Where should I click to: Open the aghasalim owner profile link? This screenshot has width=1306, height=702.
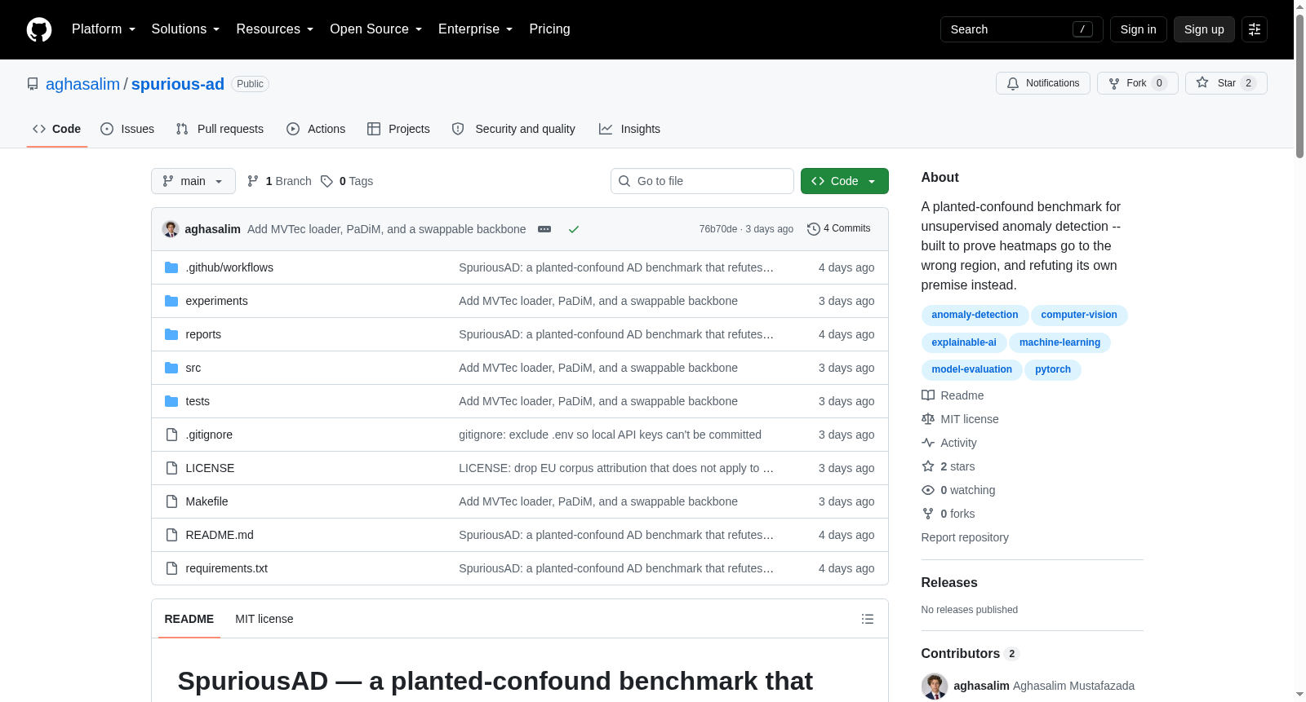click(x=82, y=84)
